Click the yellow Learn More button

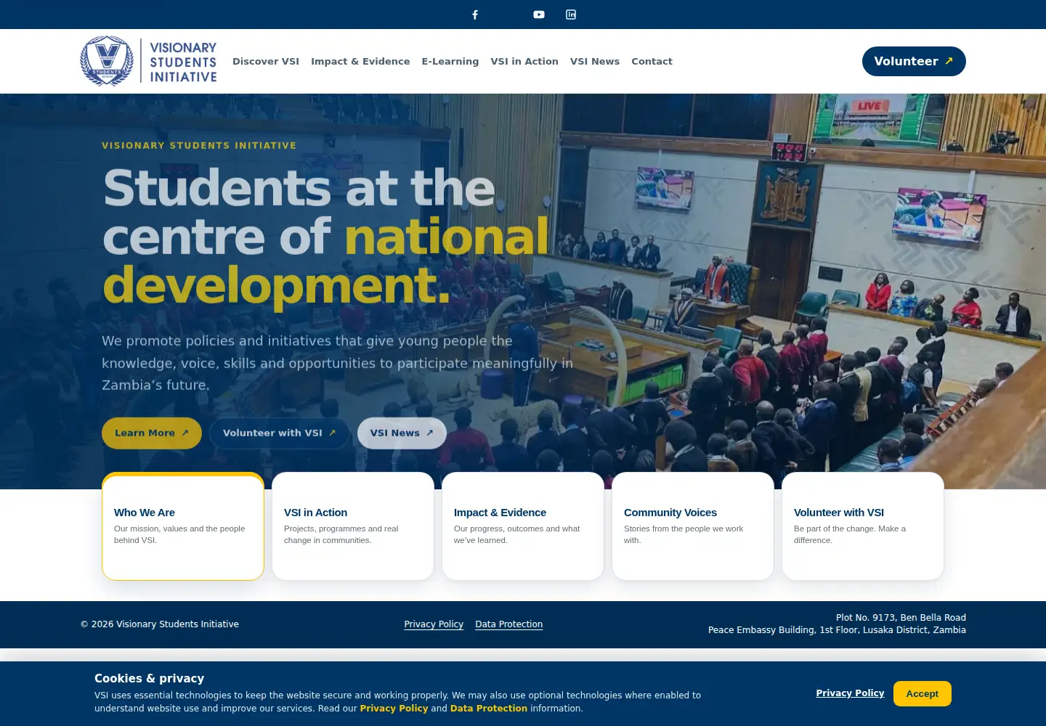coord(152,433)
